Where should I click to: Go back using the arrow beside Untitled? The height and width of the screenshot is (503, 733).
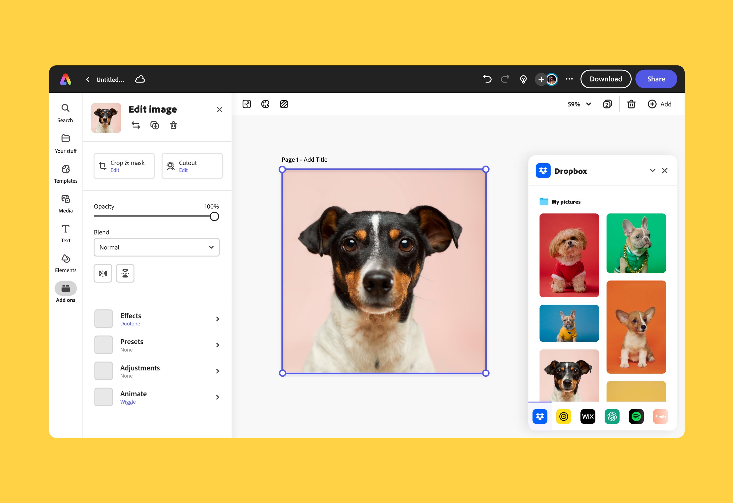tap(88, 80)
